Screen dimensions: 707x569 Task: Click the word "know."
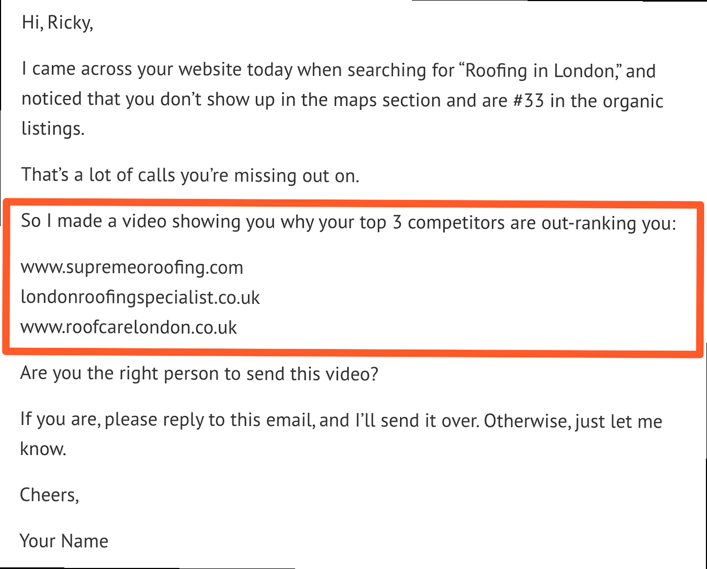43,449
